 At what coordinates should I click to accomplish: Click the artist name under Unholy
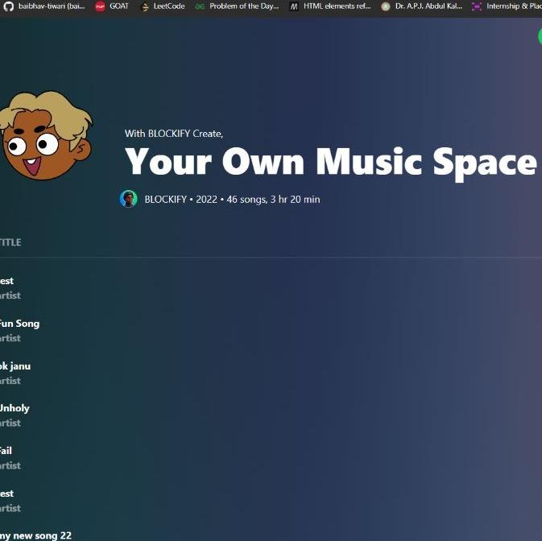[11, 423]
